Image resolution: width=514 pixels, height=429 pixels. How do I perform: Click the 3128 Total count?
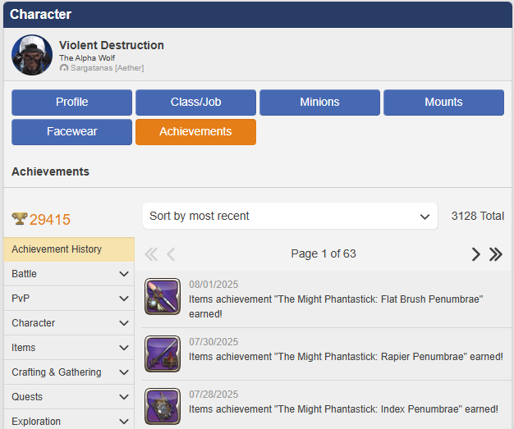[478, 216]
